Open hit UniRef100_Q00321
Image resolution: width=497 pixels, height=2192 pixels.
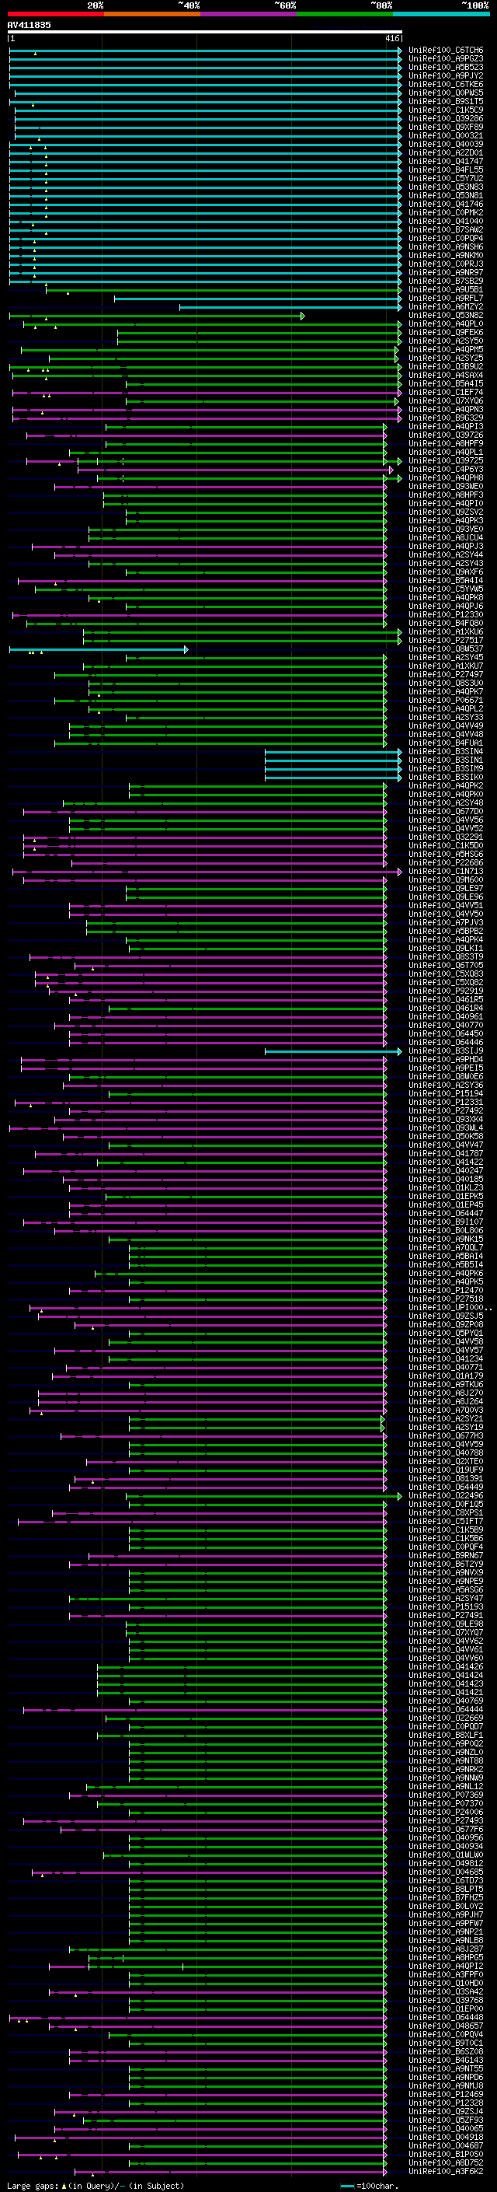coord(445,136)
